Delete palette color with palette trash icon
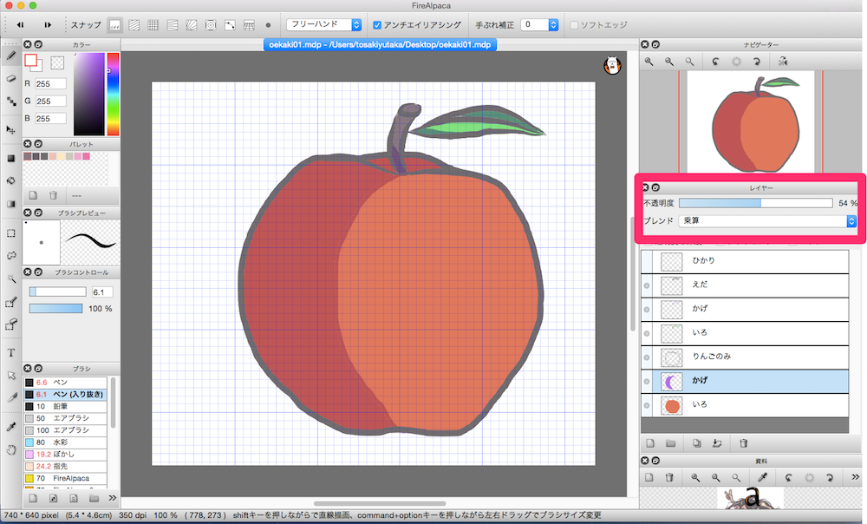 pyautogui.click(x=53, y=195)
